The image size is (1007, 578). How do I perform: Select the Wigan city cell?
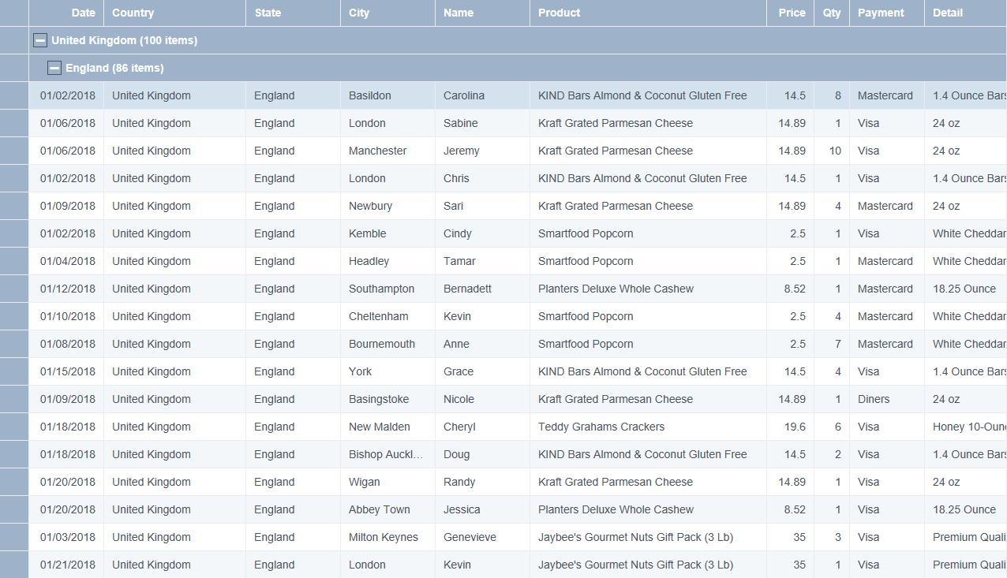[x=387, y=482]
